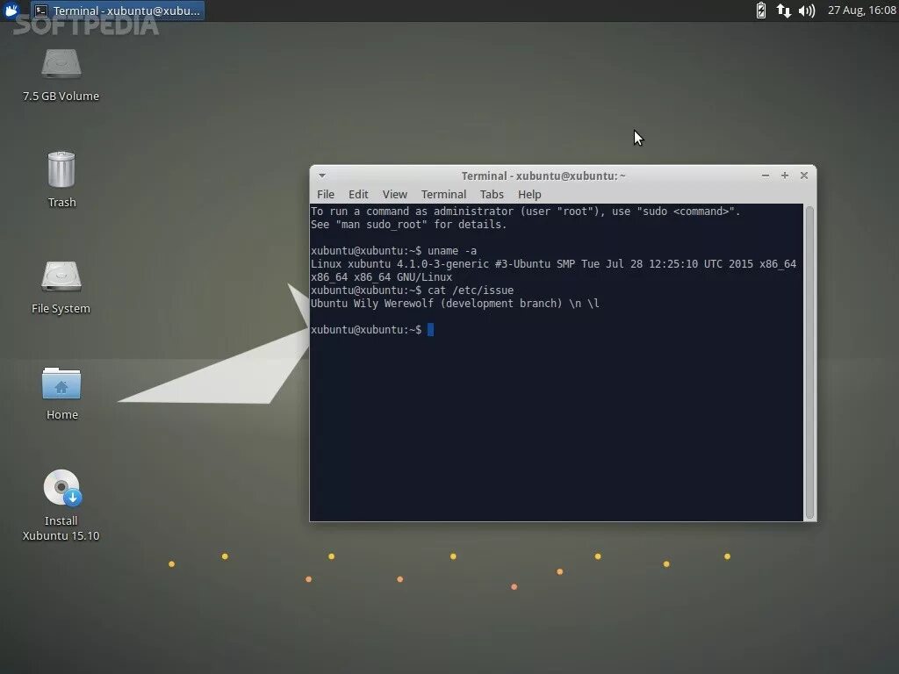
Task: Select the Trash desktop icon
Action: pyautogui.click(x=61, y=179)
